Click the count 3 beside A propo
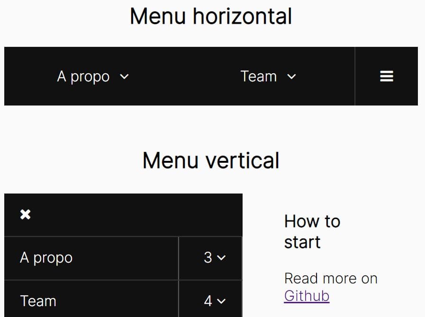Viewport: 425px width, 317px height. coord(208,257)
